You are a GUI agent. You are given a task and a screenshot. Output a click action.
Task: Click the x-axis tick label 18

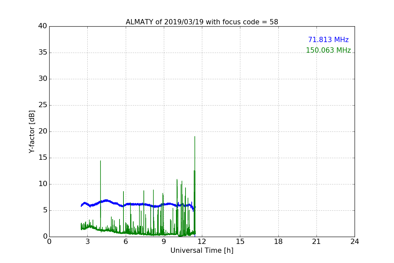pos(278,242)
